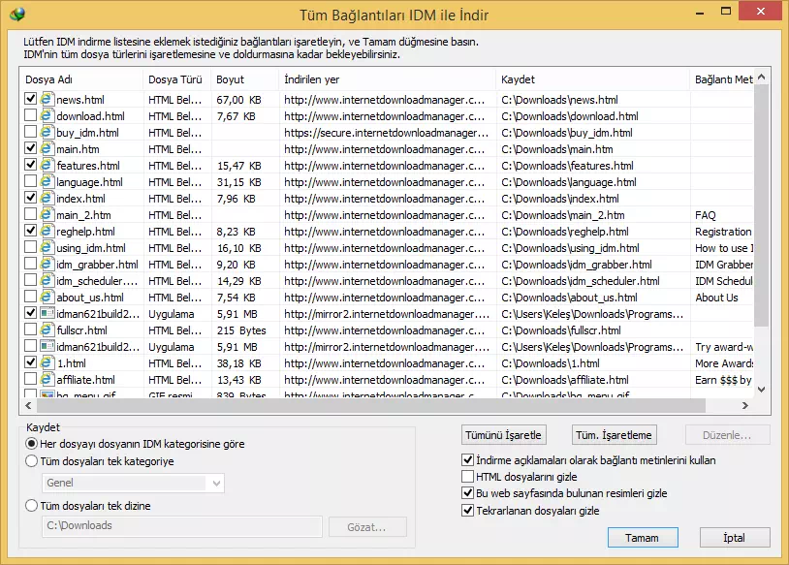Check the buy_idm.html checkbox
The image size is (789, 565).
click(x=30, y=132)
